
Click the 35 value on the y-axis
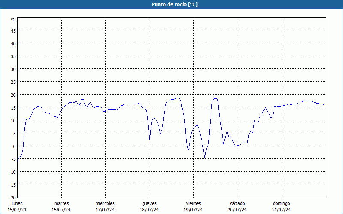(13, 56)
